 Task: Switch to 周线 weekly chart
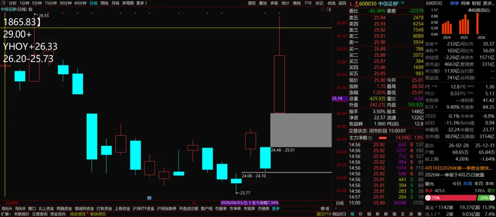pyautogui.click(x=104, y=3)
